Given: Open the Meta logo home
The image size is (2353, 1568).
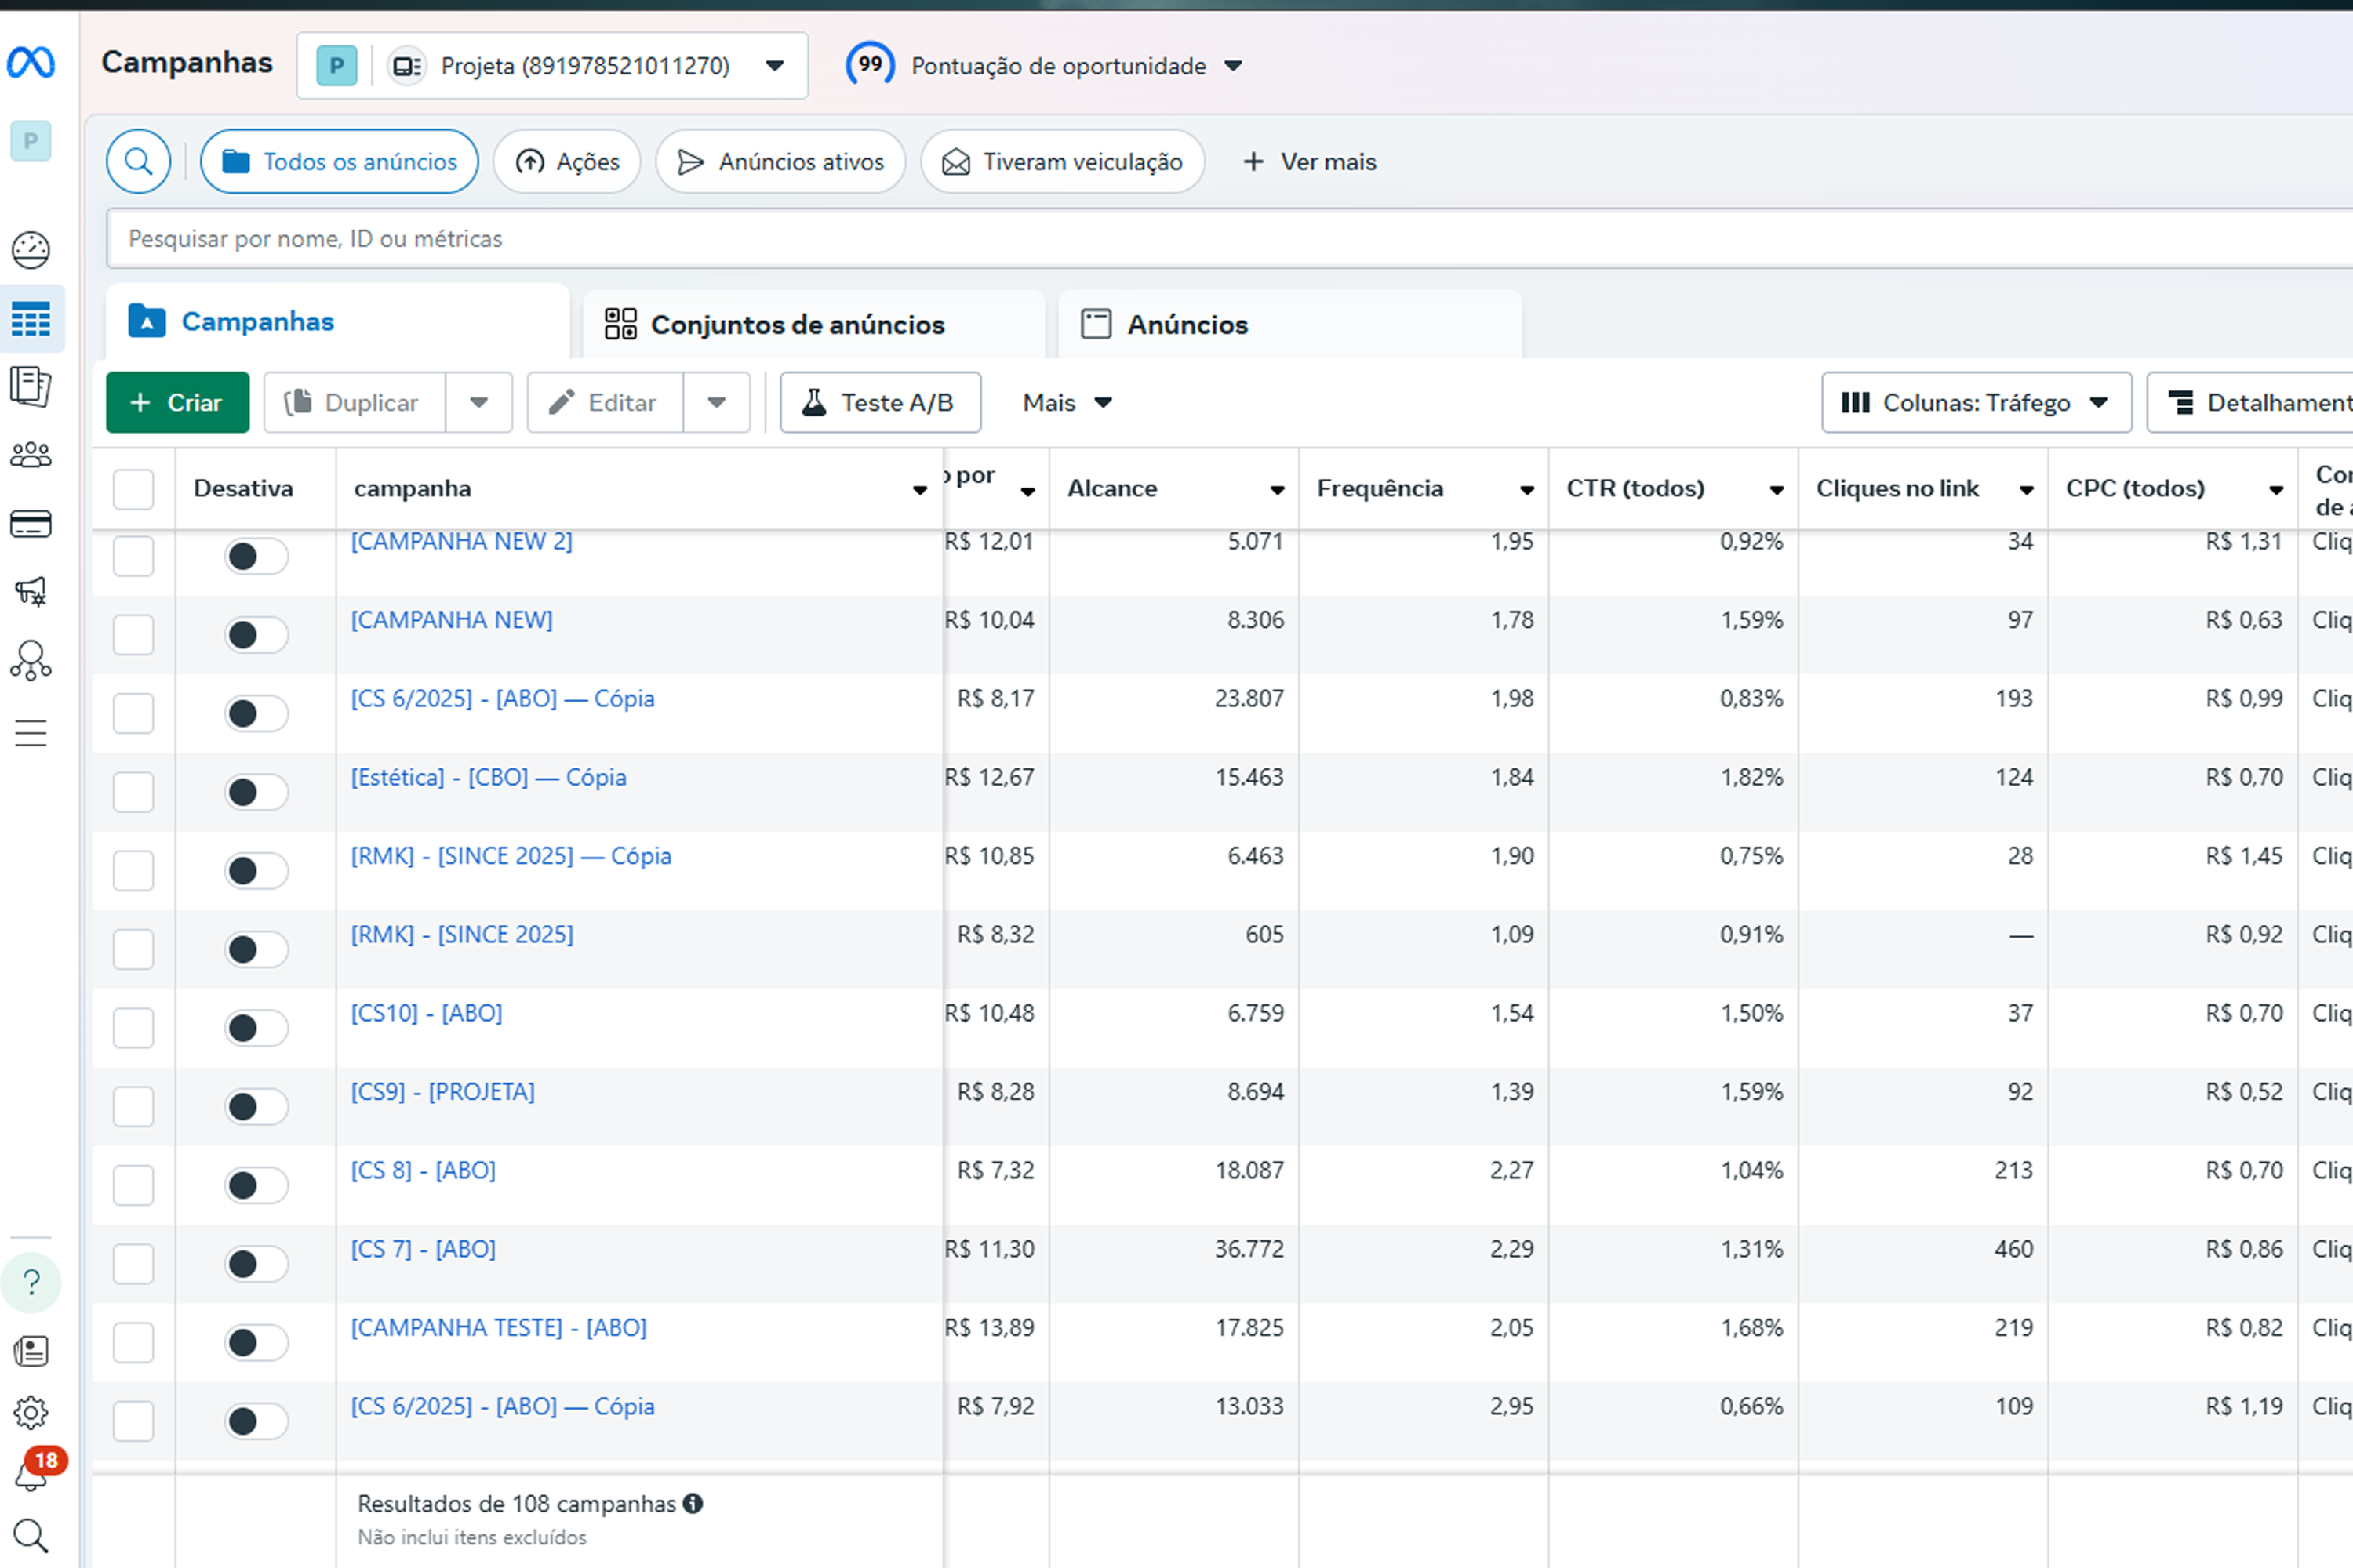Looking at the screenshot, I should (31, 63).
